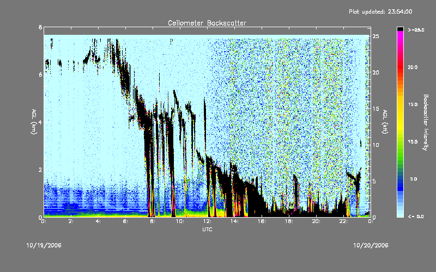Click the "20:" hour label on UTC axis
This screenshot has height=272, width=436.
(x=316, y=221)
